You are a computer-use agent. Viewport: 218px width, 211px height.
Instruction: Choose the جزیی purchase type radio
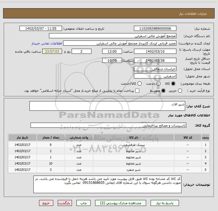(180, 91)
